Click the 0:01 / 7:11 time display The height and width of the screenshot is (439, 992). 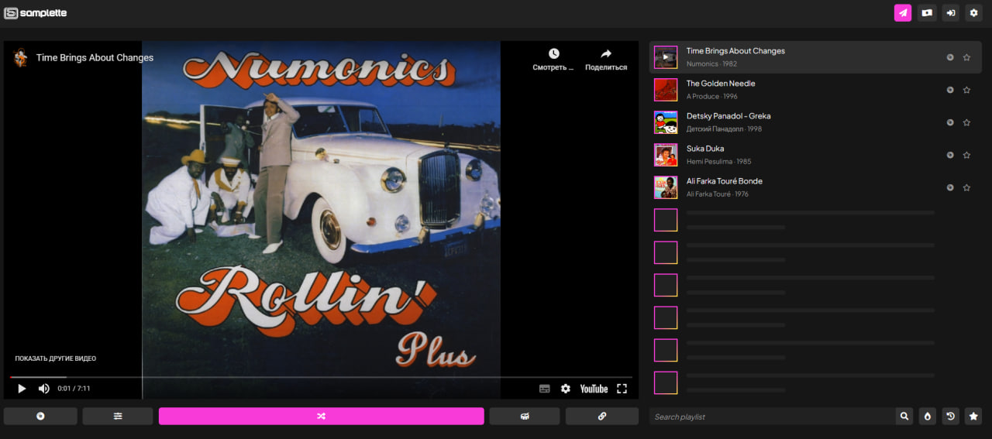74,389
